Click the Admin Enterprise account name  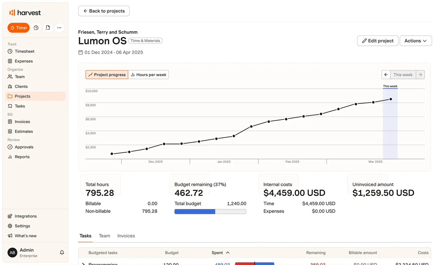pyautogui.click(x=28, y=253)
